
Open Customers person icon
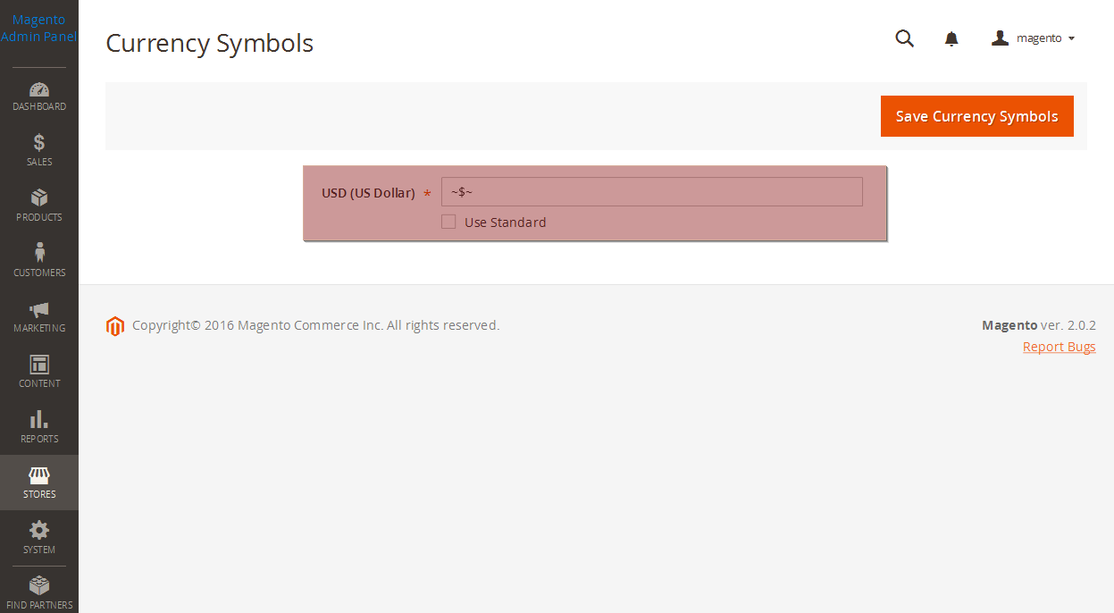click(39, 253)
